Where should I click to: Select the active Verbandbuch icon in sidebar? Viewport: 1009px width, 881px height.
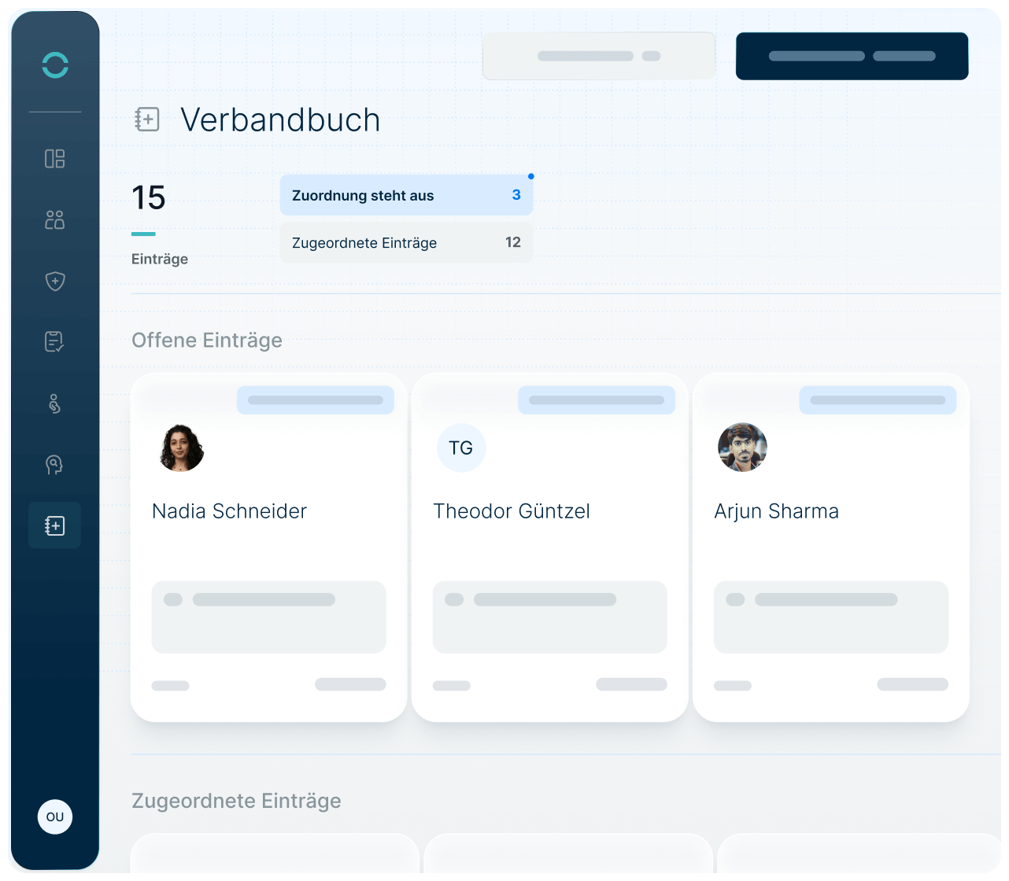[x=54, y=525]
